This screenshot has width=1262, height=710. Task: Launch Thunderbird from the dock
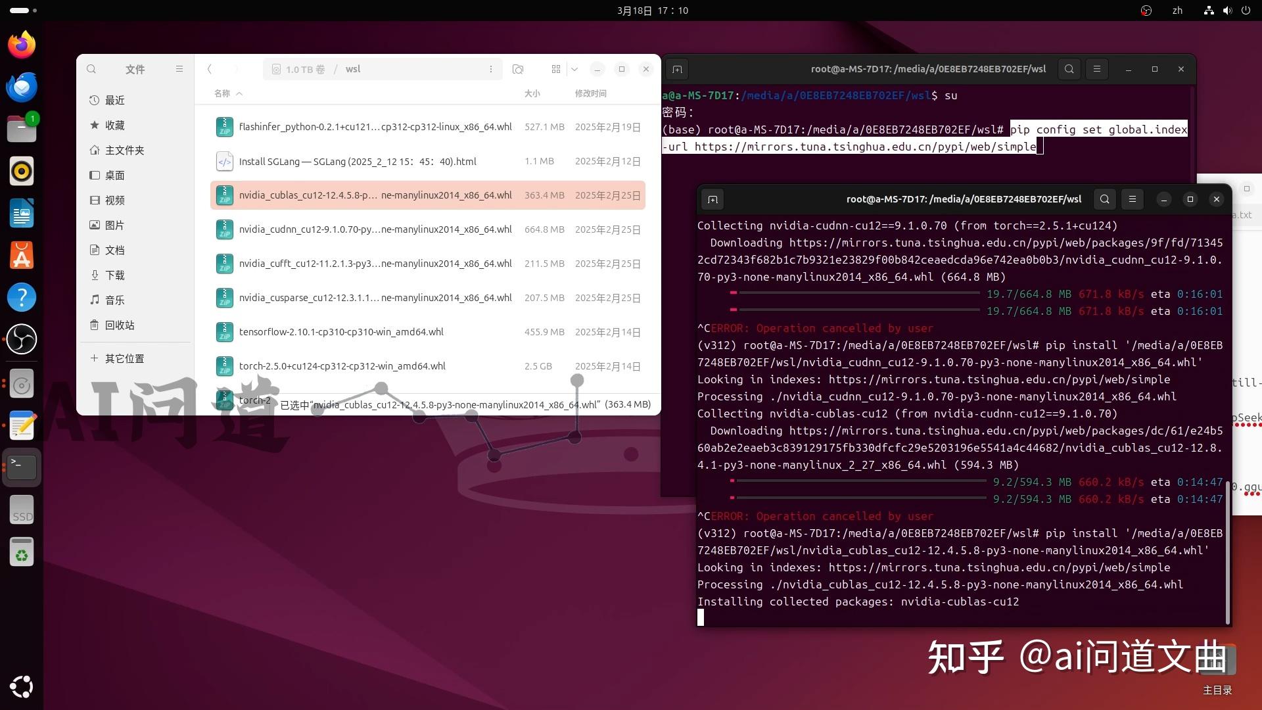(x=22, y=87)
